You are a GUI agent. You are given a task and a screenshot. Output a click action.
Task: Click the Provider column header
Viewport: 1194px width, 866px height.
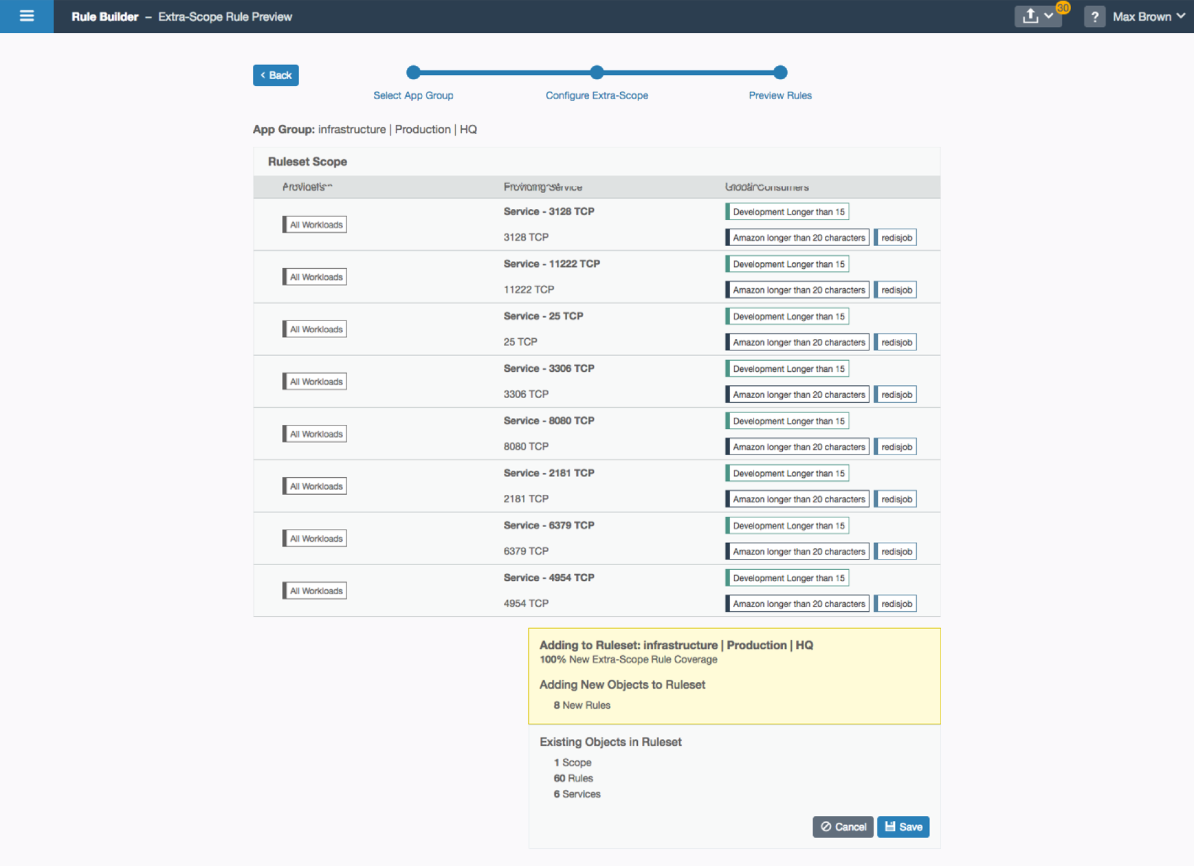(x=307, y=187)
